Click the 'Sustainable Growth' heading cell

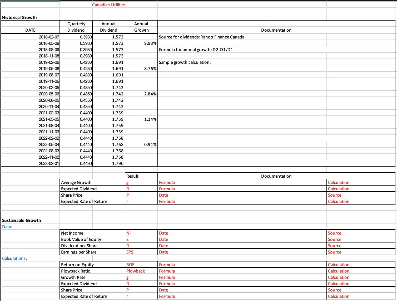pos(30,220)
